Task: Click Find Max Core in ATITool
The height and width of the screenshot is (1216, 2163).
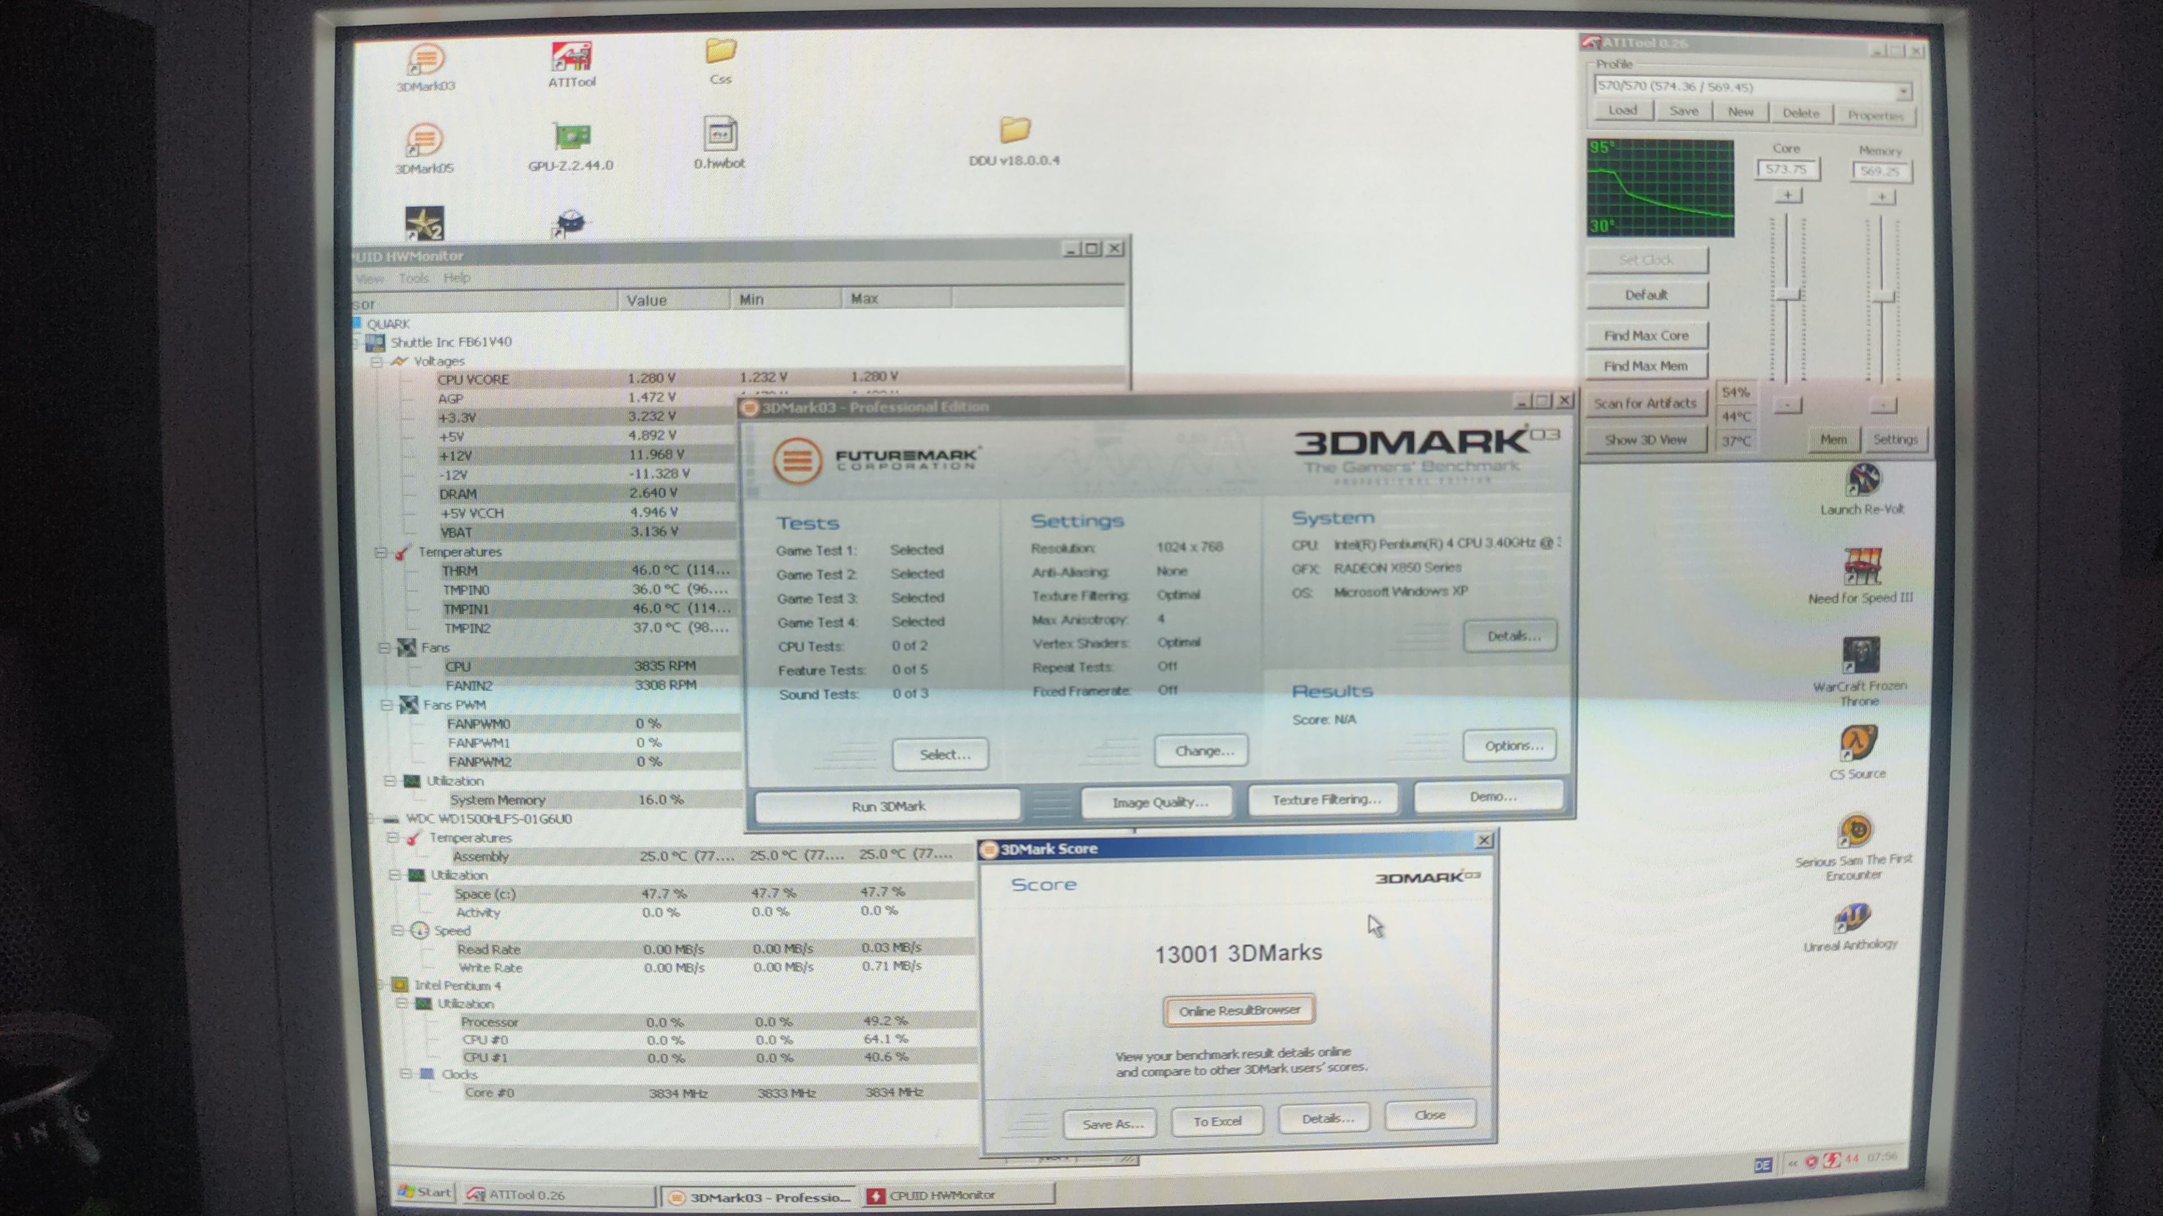Action: [1646, 336]
